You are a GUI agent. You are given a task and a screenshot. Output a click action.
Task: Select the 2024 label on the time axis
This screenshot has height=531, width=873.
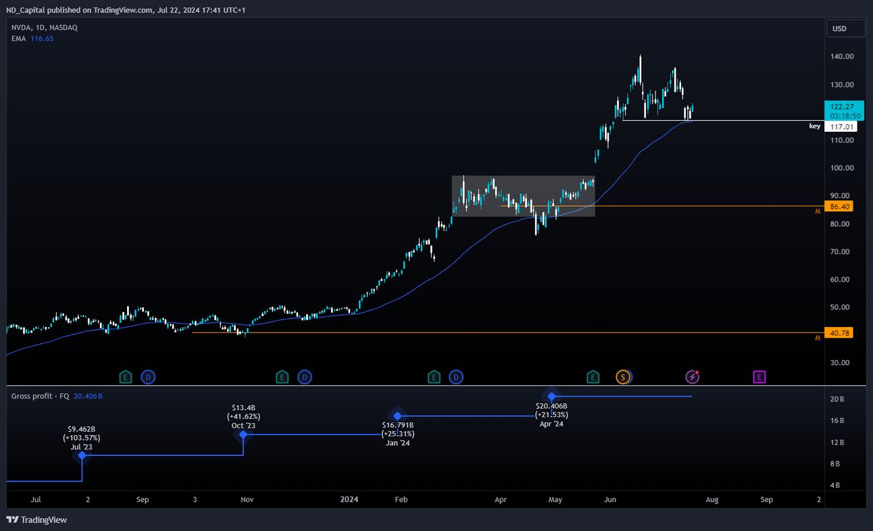pos(349,500)
